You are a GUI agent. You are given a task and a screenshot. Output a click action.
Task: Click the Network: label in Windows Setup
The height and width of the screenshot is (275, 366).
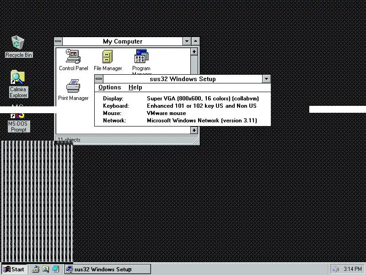click(114, 121)
